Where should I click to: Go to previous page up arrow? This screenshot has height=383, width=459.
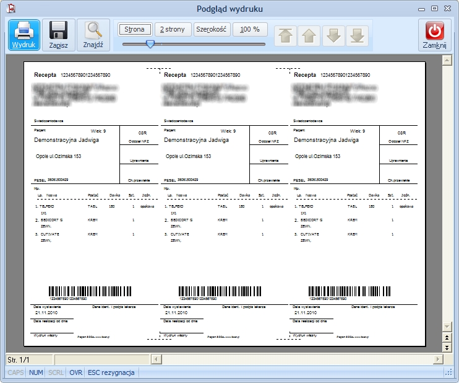click(x=309, y=36)
